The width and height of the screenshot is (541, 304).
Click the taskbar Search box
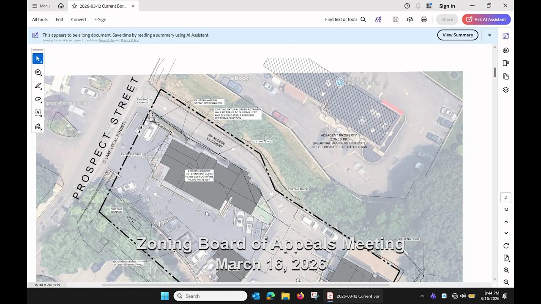coord(210,296)
